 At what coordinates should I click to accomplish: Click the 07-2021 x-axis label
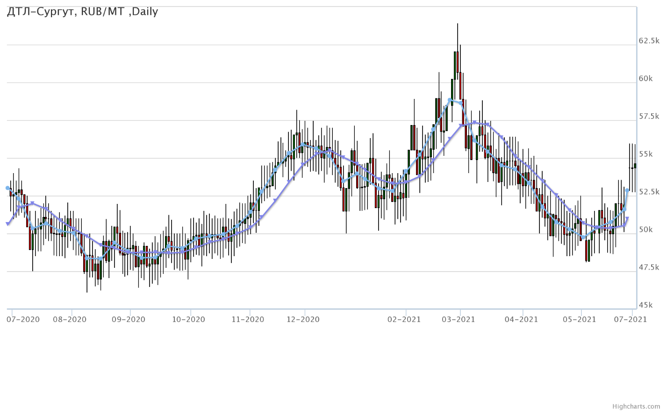coord(631,320)
